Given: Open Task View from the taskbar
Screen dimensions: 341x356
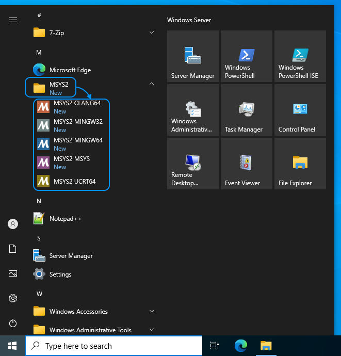Looking at the screenshot, I should click(214, 346).
